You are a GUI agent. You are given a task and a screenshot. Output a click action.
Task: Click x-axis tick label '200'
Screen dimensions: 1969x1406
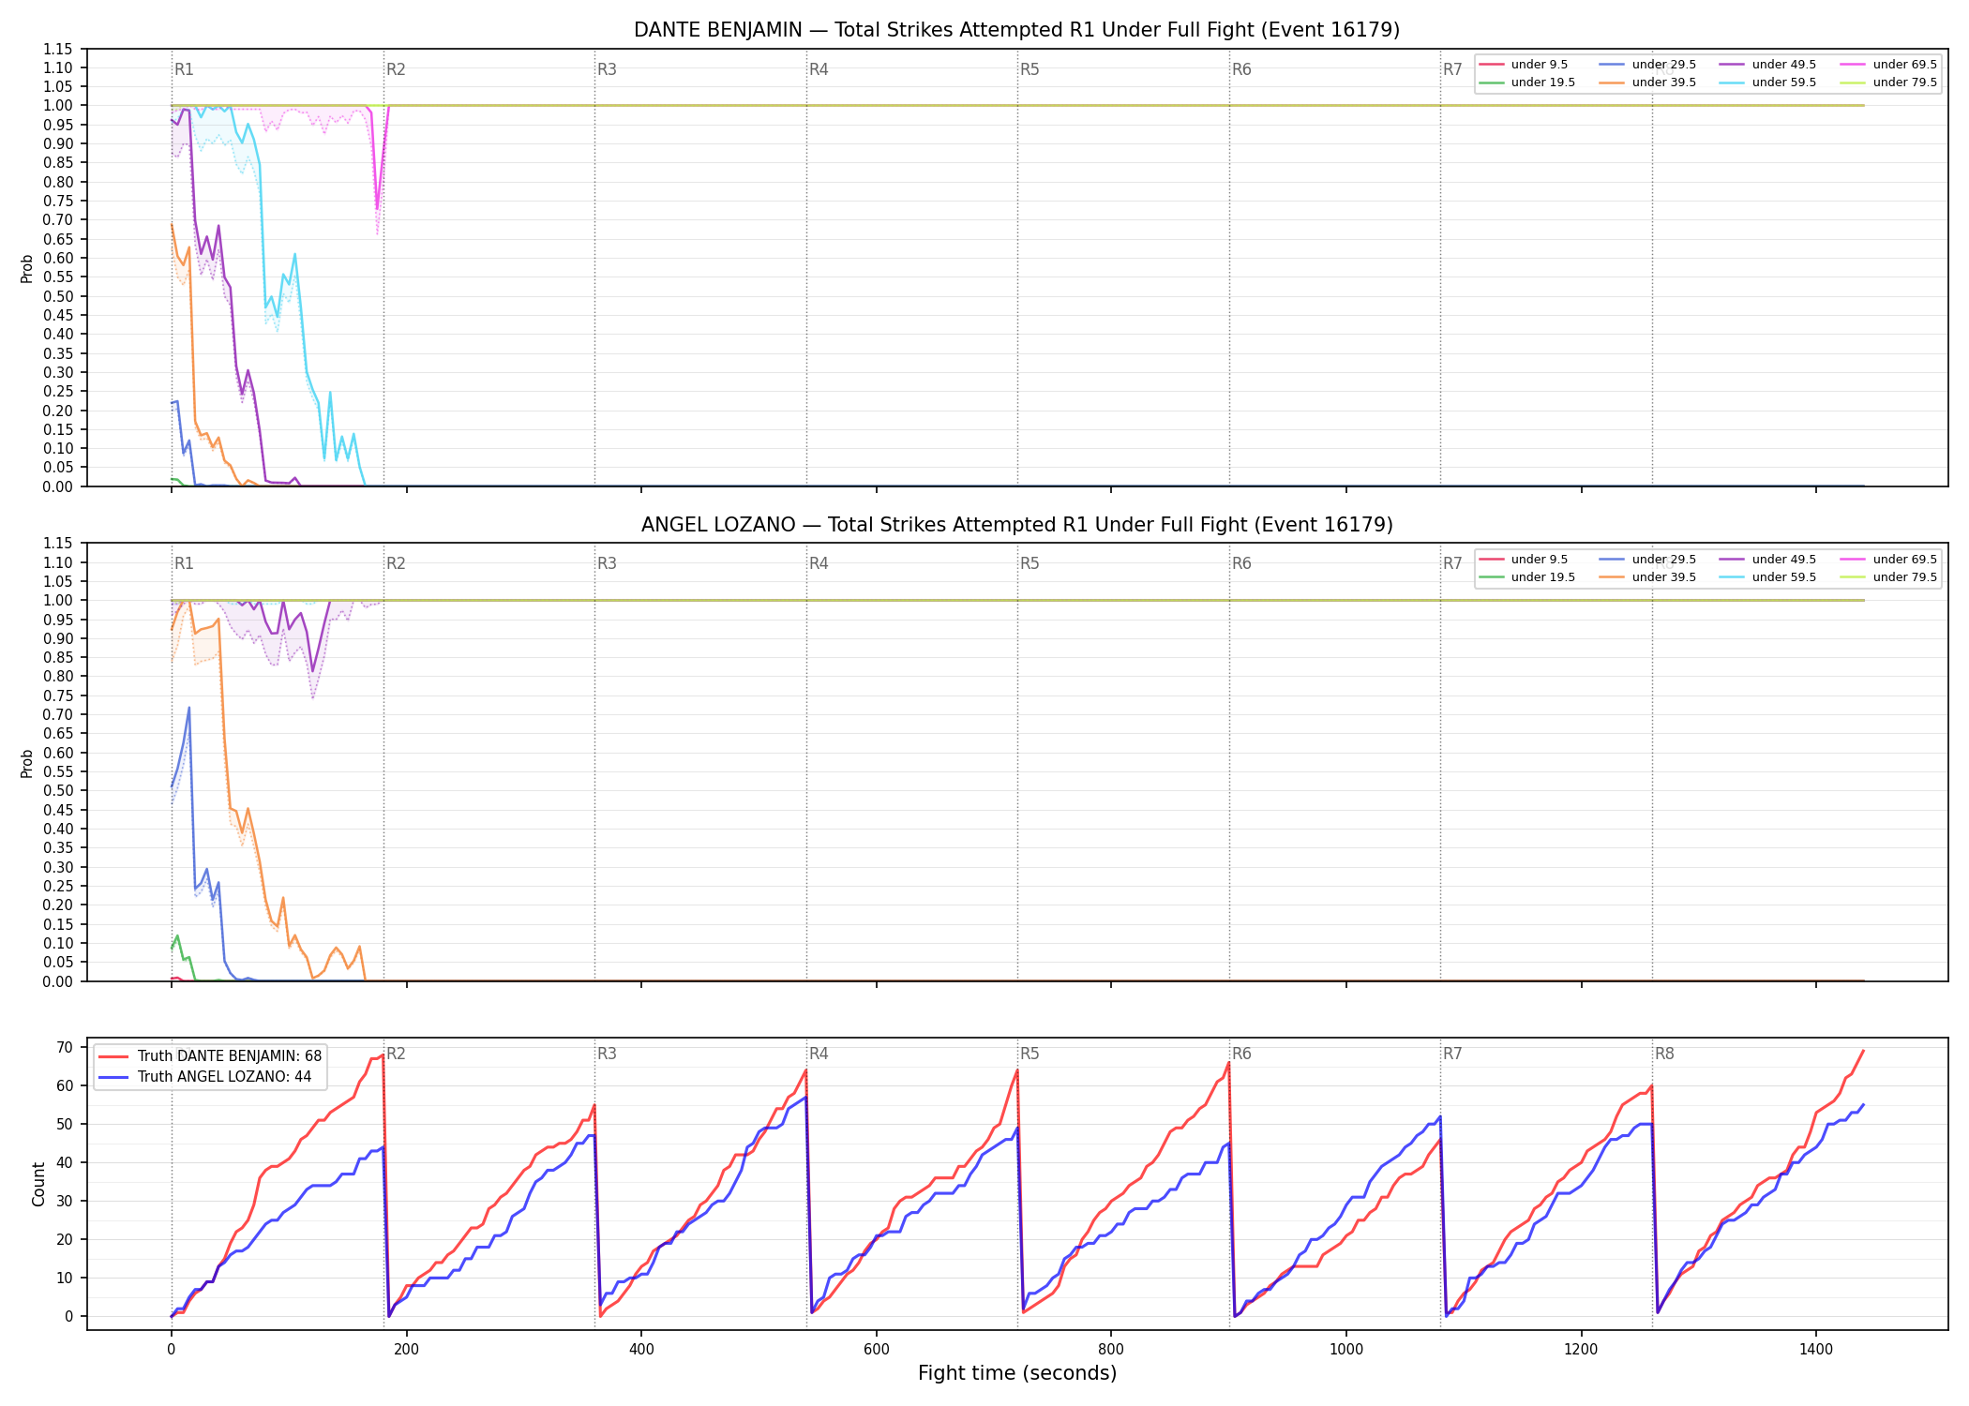pos(406,1350)
